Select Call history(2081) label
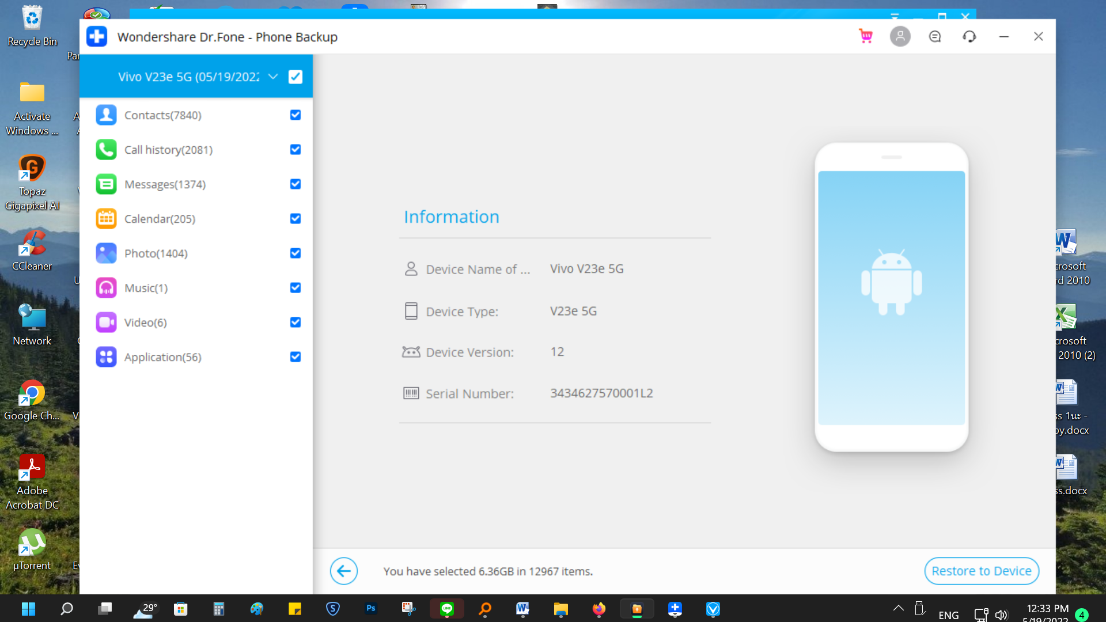This screenshot has height=622, width=1106. (168, 150)
